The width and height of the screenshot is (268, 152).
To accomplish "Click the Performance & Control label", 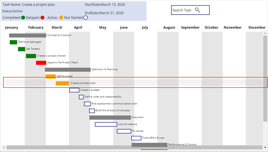I will click(182, 145).
